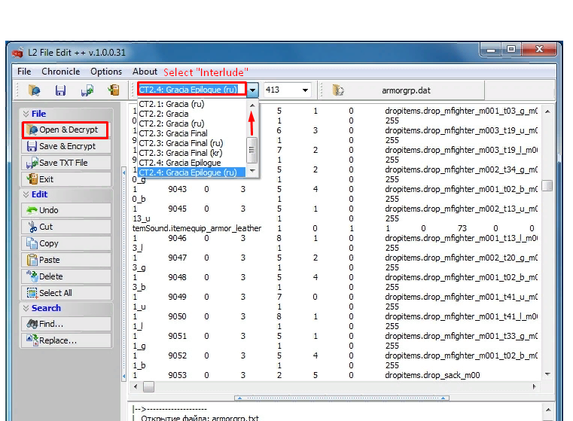This screenshot has width=573, height=421.
Task: Click temSound.itemequip_armor_leather text
Action: [197, 228]
